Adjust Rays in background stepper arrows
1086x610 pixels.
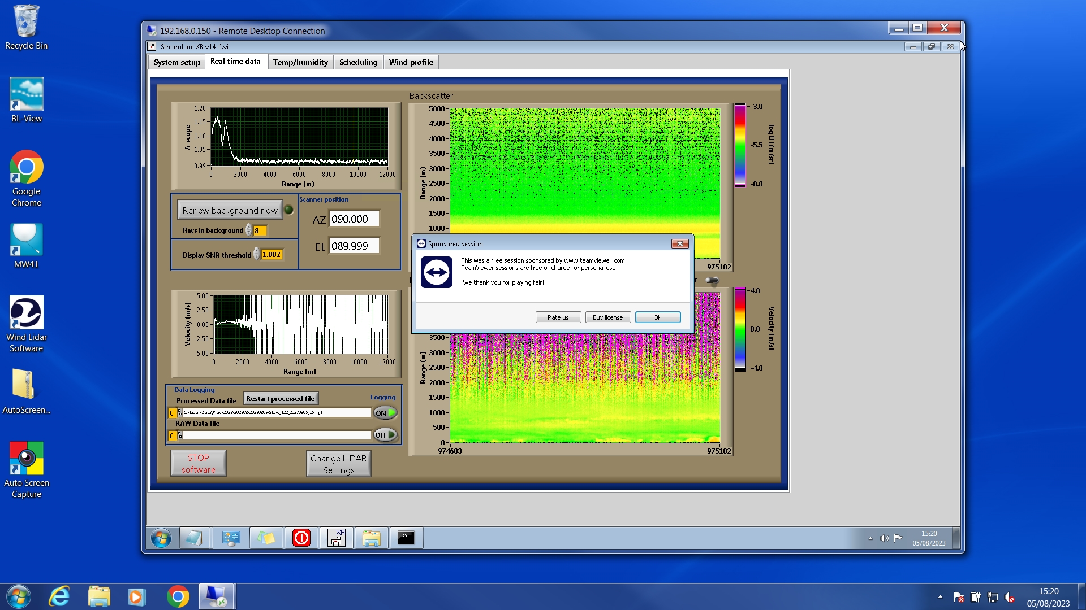[x=248, y=230]
